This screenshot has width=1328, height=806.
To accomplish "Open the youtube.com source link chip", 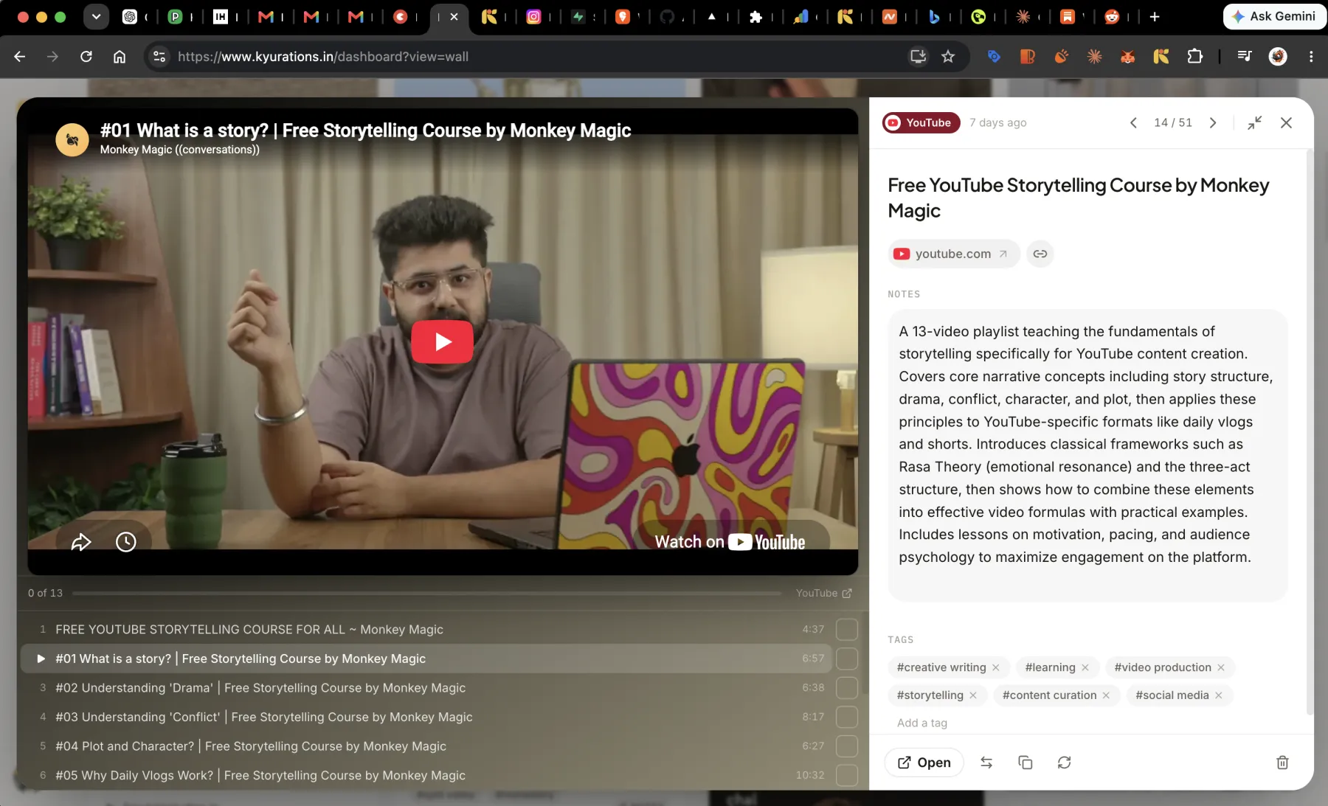I will [x=953, y=254].
